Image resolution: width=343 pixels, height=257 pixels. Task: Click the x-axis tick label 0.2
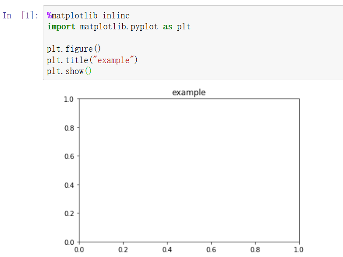[x=123, y=250]
